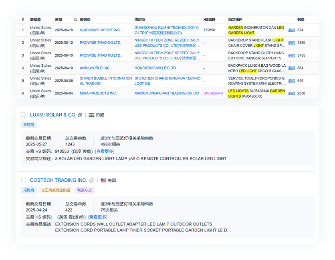Expand 查看更多 under LUXMI SOLAR HS code
This screenshot has width=335, height=260.
point(105,151)
